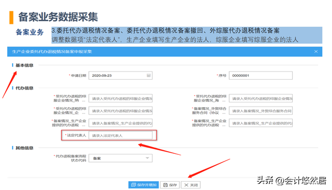Open the 代办退税备案流程状态代码 dropdown
Screen dimensions: 332x190
[120, 158]
